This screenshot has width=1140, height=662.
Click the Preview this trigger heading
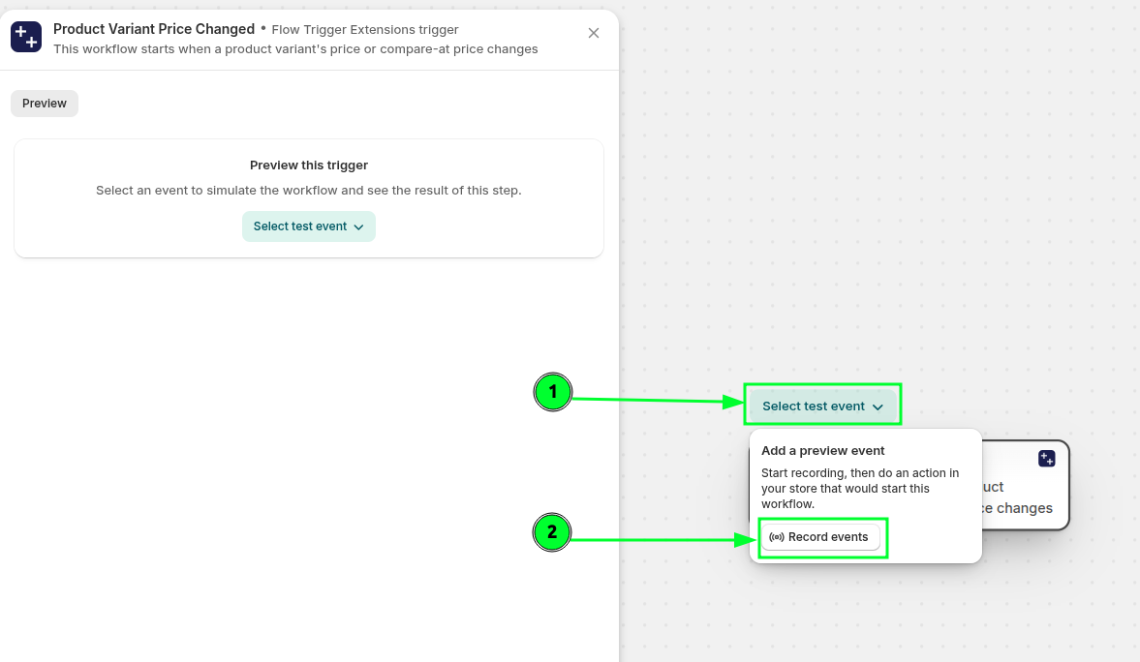[x=309, y=165]
